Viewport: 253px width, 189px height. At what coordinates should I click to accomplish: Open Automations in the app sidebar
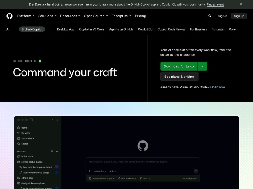pos(26,138)
